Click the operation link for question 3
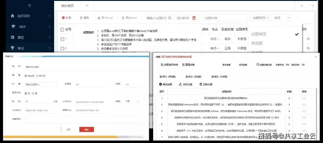323x143 pixels. click(x=304, y=111)
